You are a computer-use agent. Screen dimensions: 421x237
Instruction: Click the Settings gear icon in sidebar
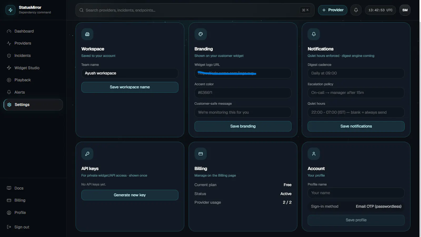(x=9, y=105)
